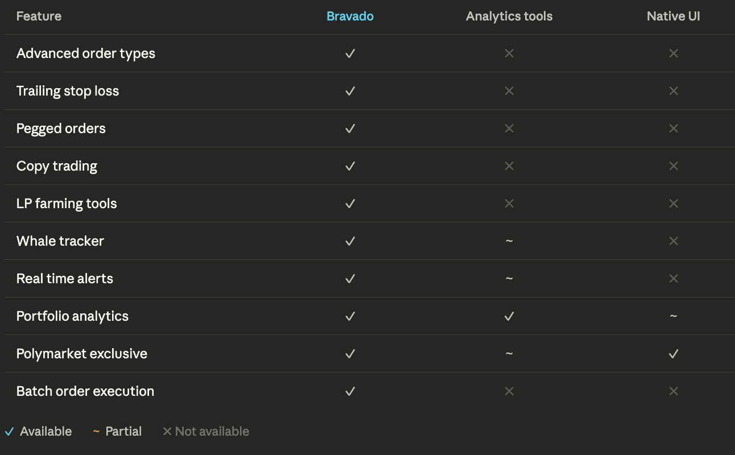This screenshot has width=735, height=455.
Task: Click Analytics tools X for Trailing stop loss
Action: pyautogui.click(x=509, y=91)
